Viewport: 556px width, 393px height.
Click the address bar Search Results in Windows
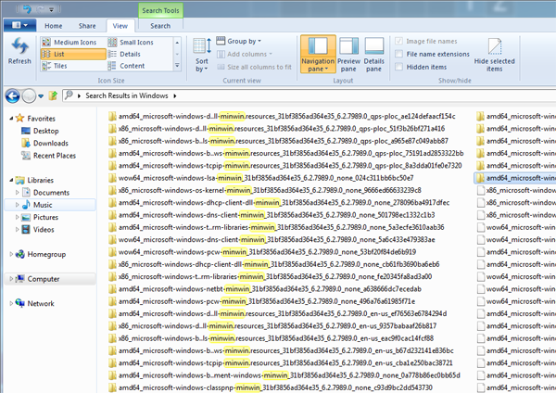coord(127,95)
